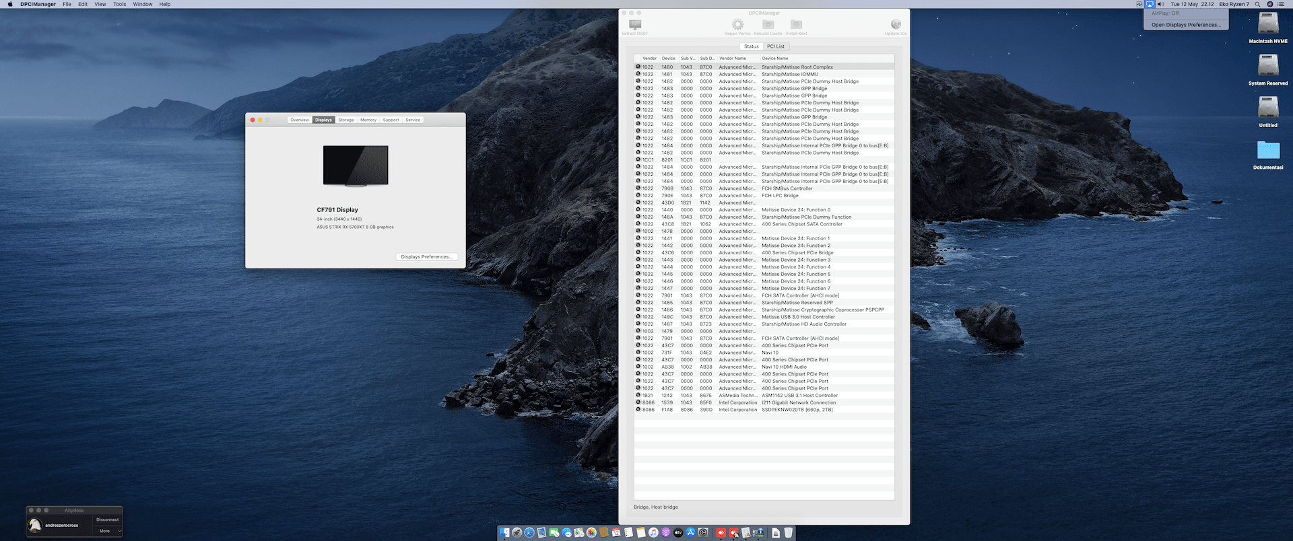Open System Preferences from the Dock
Screen dimensions: 1293x541
click(x=703, y=532)
